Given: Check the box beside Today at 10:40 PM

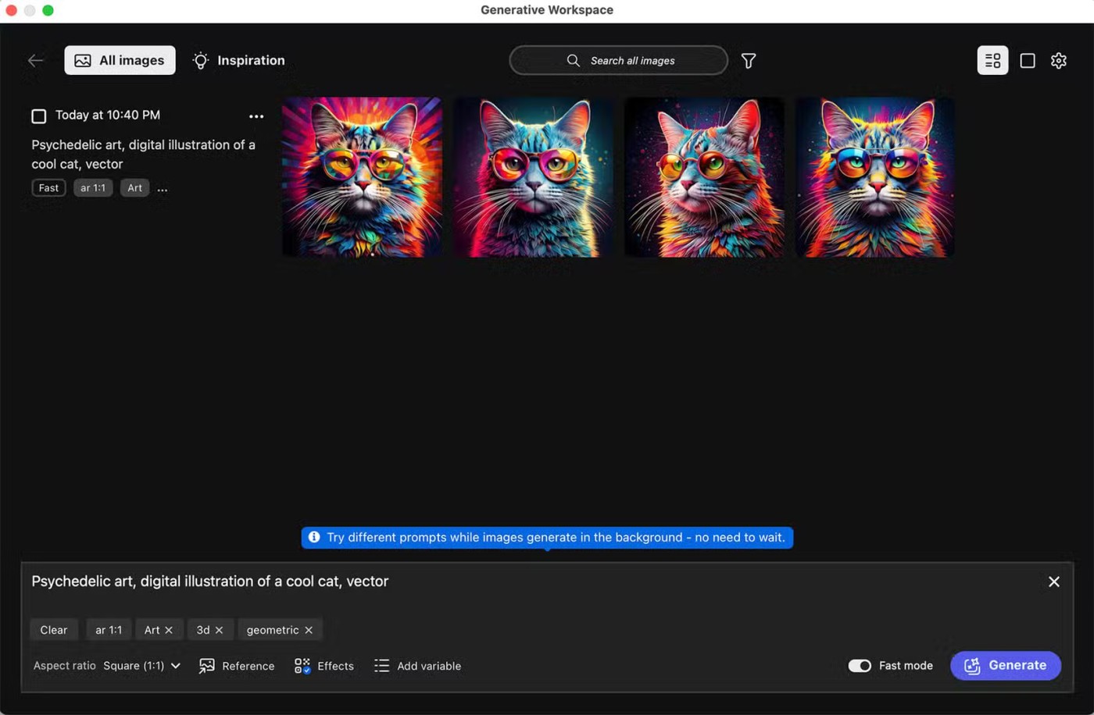Looking at the screenshot, I should coord(39,116).
